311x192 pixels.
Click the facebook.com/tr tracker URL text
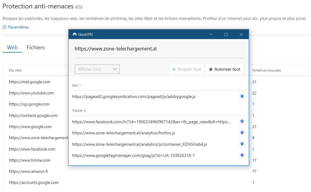click(x=151, y=122)
